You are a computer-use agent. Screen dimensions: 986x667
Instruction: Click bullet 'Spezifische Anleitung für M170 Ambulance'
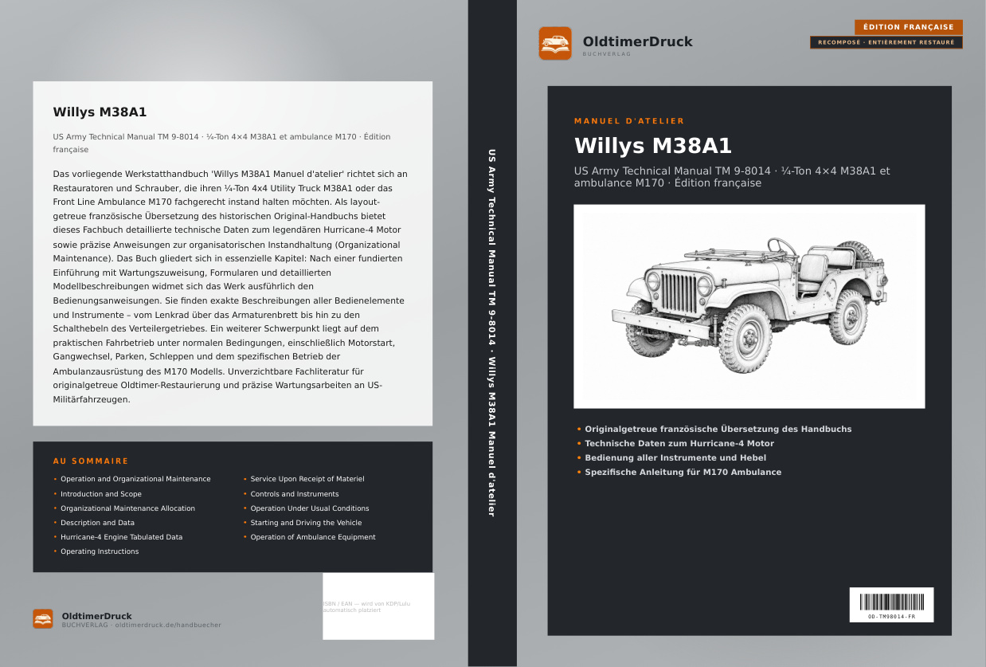click(x=683, y=472)
